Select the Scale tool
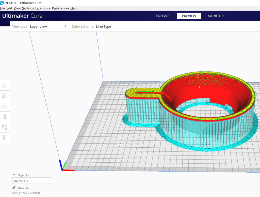This screenshot has width=260, height=197. tap(5, 96)
